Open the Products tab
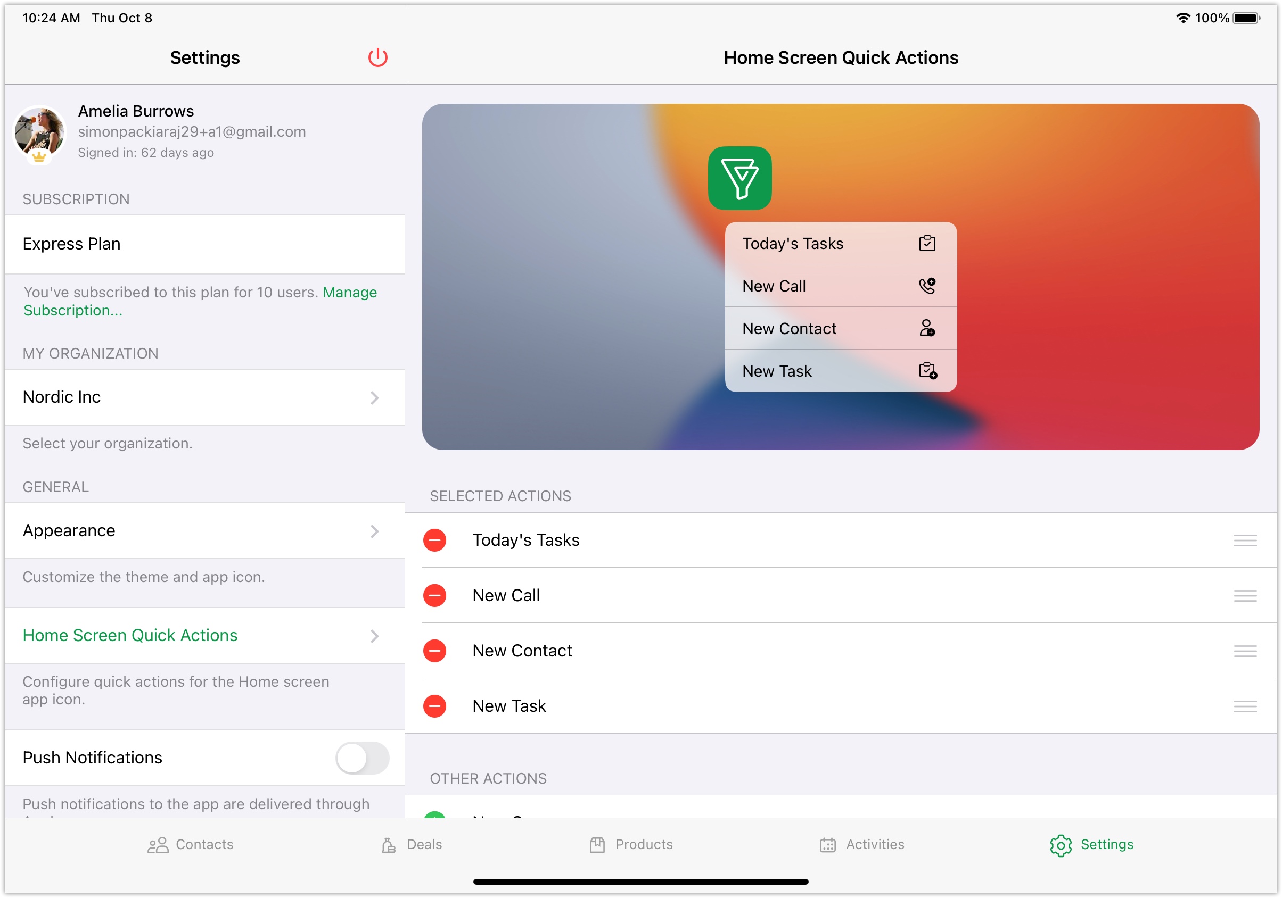This screenshot has height=898, width=1282. (x=631, y=844)
